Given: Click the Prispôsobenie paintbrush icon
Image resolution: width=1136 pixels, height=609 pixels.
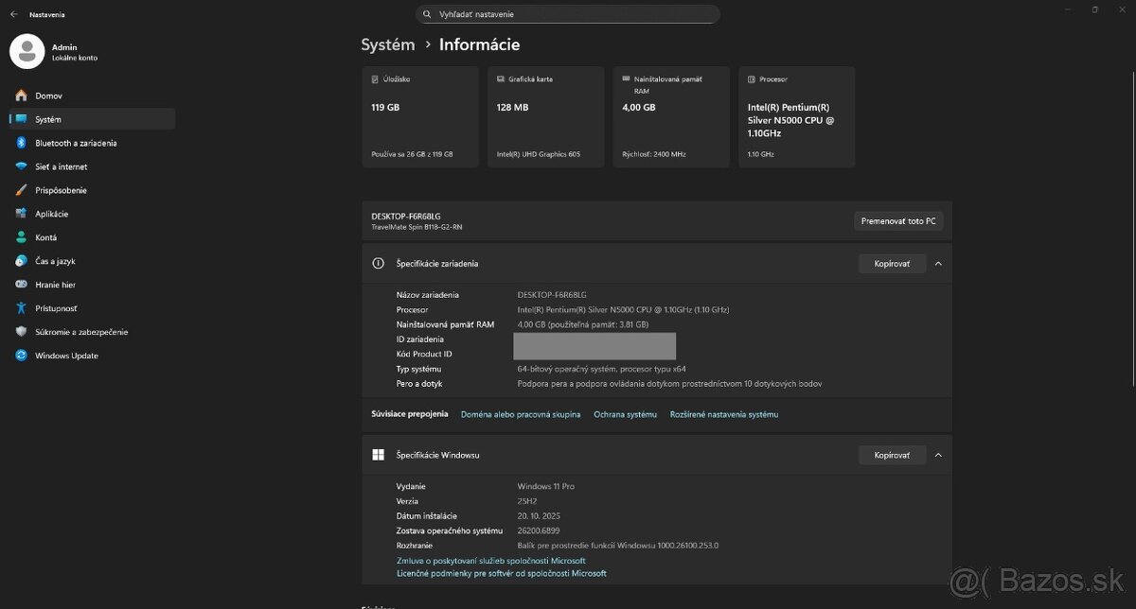Looking at the screenshot, I should 21,190.
